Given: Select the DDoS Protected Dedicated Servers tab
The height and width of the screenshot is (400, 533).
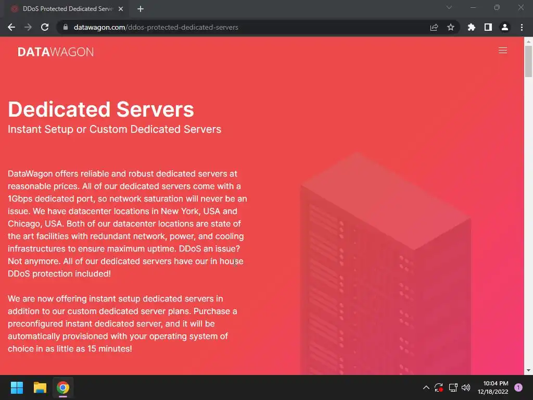Looking at the screenshot, I should (67, 9).
